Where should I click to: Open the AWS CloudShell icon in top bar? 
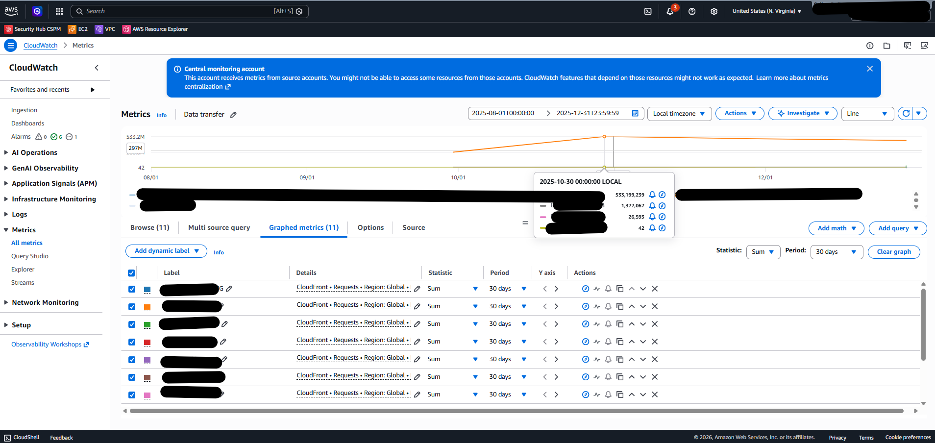coord(648,11)
